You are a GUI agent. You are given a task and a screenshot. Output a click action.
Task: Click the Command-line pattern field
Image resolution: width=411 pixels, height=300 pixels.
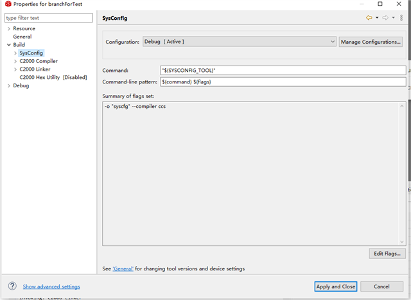283,82
